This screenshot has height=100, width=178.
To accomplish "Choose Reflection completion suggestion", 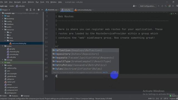I will pyautogui.click(x=85, y=50).
